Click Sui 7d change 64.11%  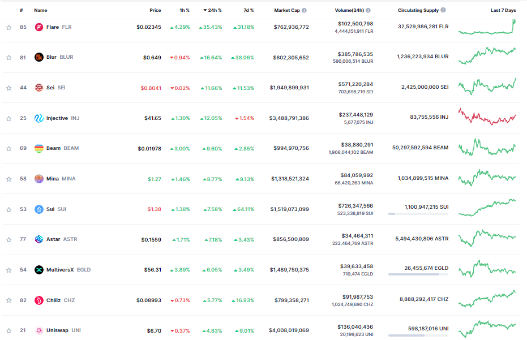tap(243, 209)
